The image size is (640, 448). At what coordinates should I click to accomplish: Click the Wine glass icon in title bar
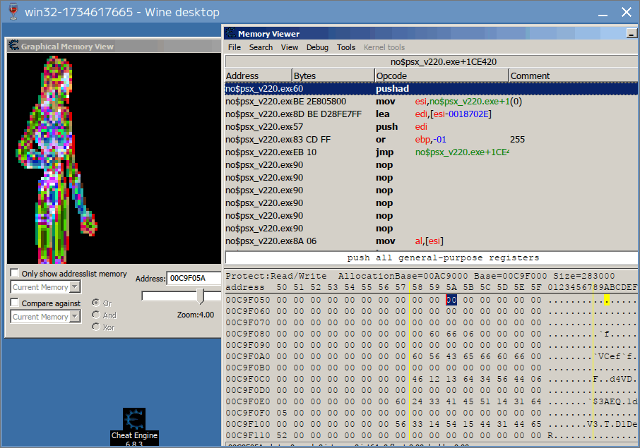(13, 11)
